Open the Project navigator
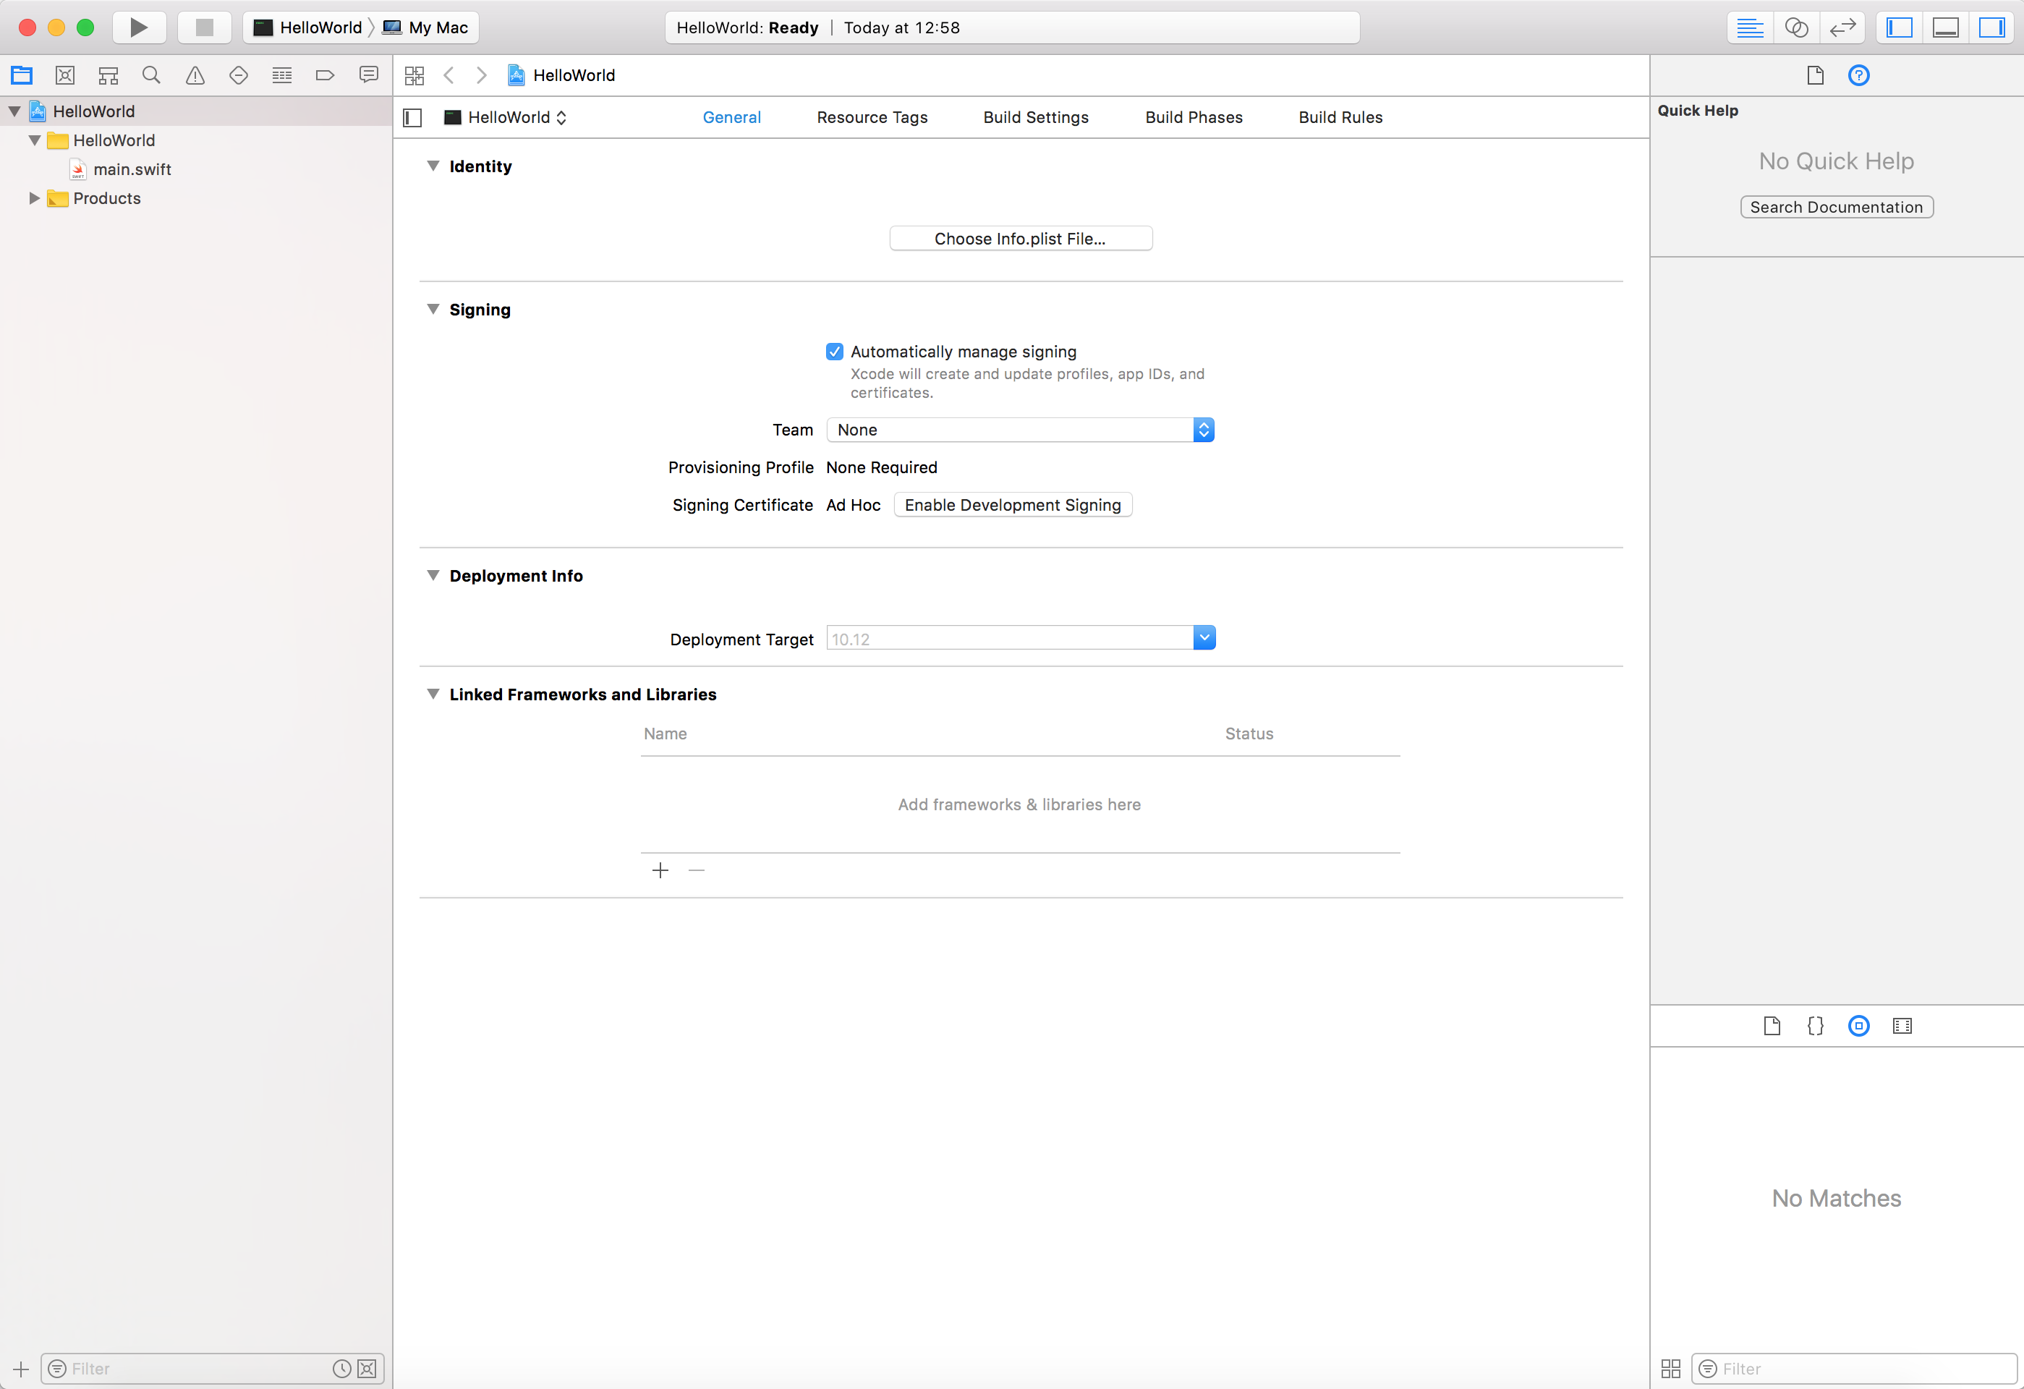2024x1389 pixels. [22, 75]
